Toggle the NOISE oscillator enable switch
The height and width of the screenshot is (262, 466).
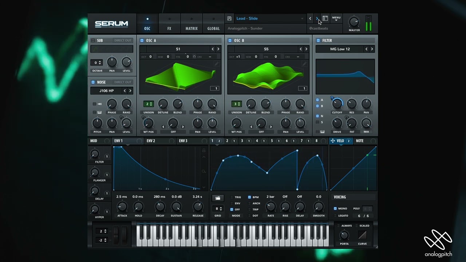pos(93,82)
